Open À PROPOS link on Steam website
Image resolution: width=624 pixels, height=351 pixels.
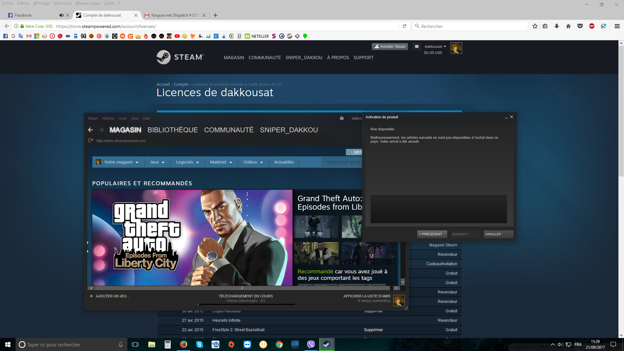tap(338, 58)
